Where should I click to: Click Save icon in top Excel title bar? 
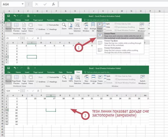pos(9,16)
